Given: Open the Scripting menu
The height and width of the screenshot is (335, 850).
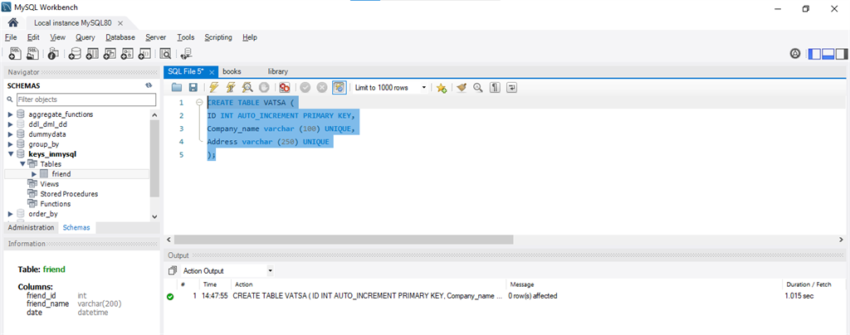Looking at the screenshot, I should coord(218,37).
